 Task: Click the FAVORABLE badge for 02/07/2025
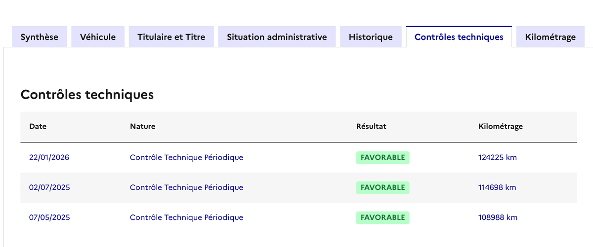coord(382,187)
